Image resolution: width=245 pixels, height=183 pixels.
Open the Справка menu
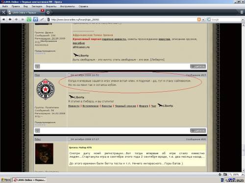[83, 6]
